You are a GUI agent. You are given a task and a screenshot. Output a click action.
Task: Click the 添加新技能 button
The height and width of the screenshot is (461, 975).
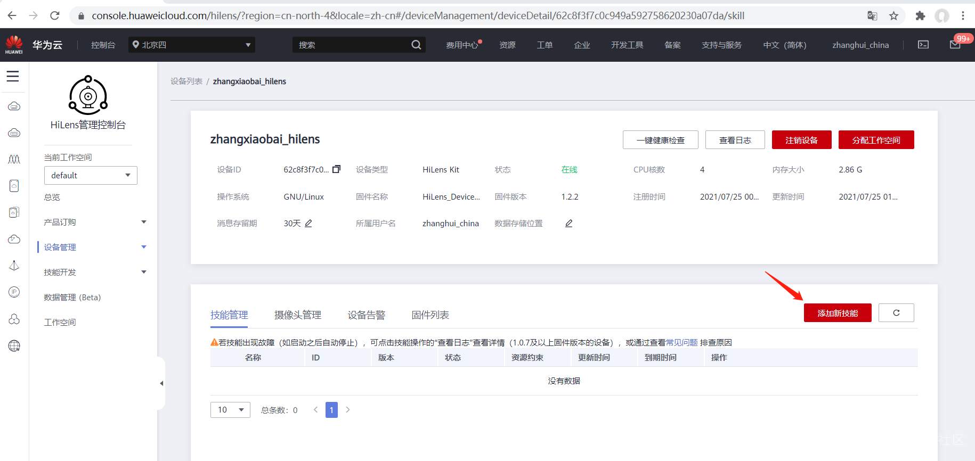coord(838,313)
